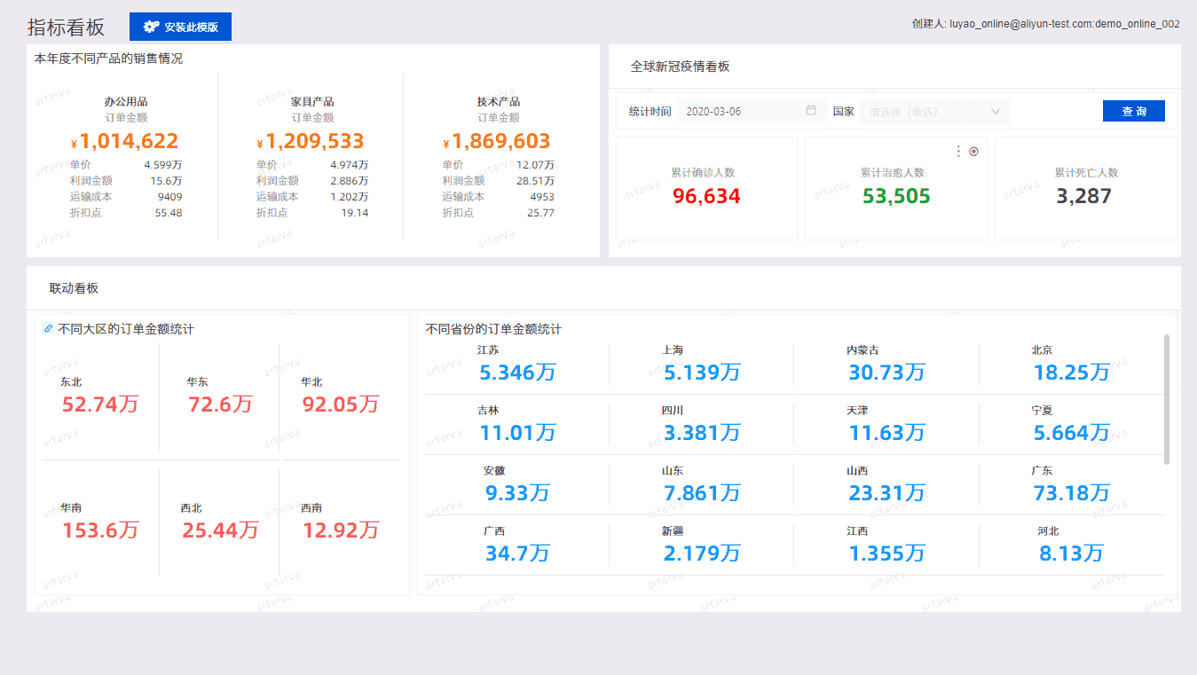The height and width of the screenshot is (675, 1197).
Task: Click 办公用品 order amount 1,014,622
Action: tap(125, 141)
